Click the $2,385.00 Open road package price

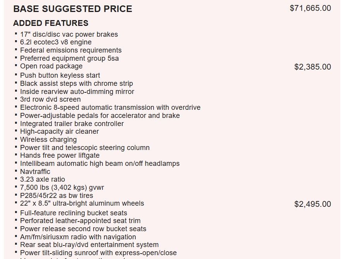[313, 67]
